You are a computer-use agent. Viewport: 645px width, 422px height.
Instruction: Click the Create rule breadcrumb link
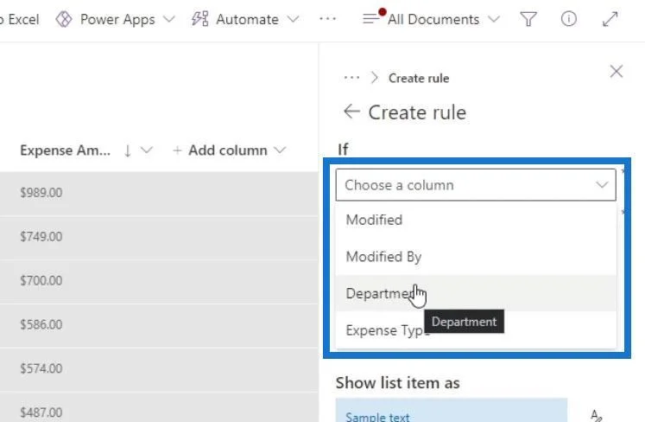pos(419,79)
